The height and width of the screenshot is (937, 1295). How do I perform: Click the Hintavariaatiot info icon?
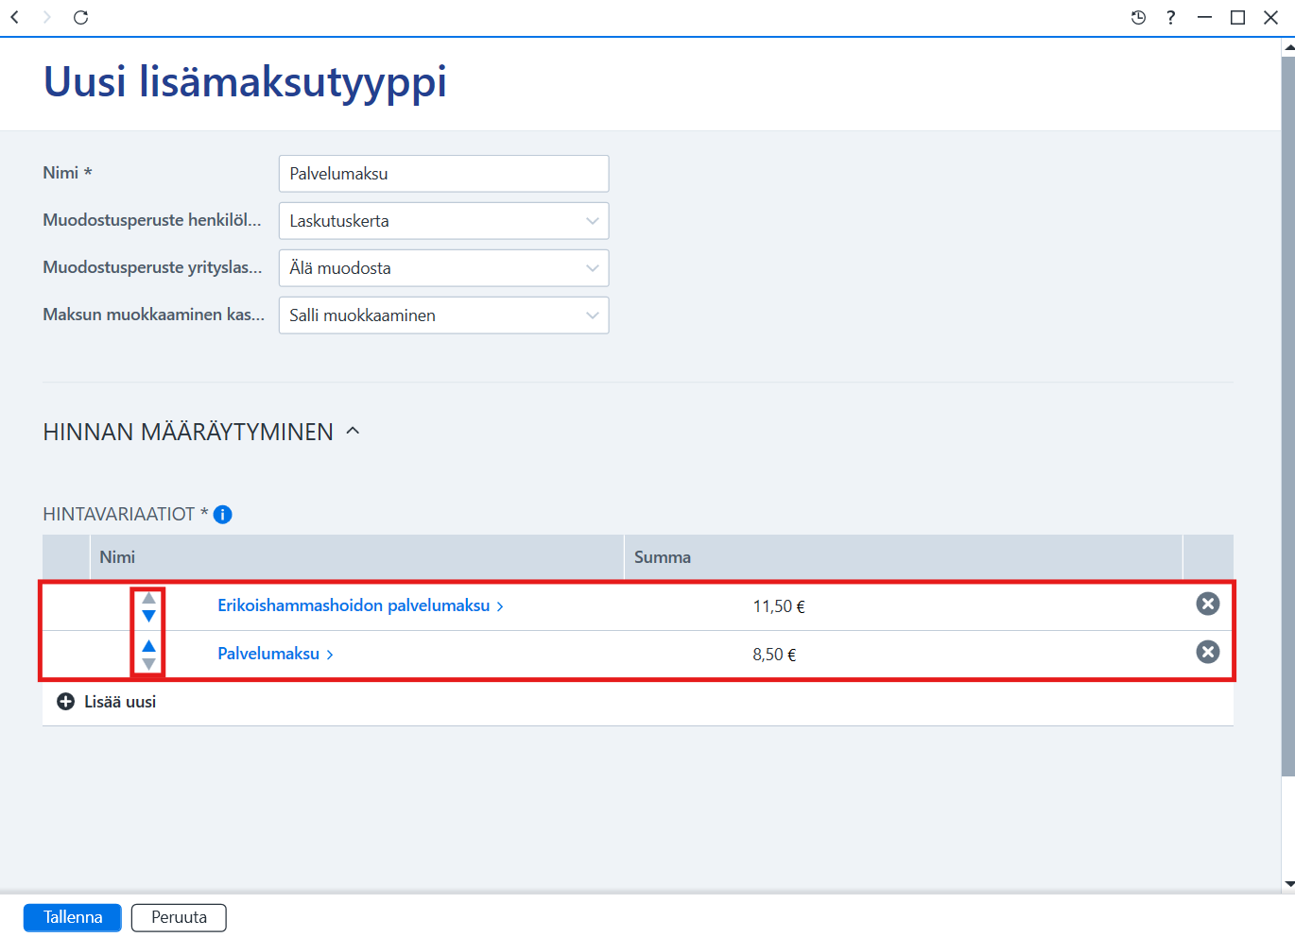tap(223, 514)
